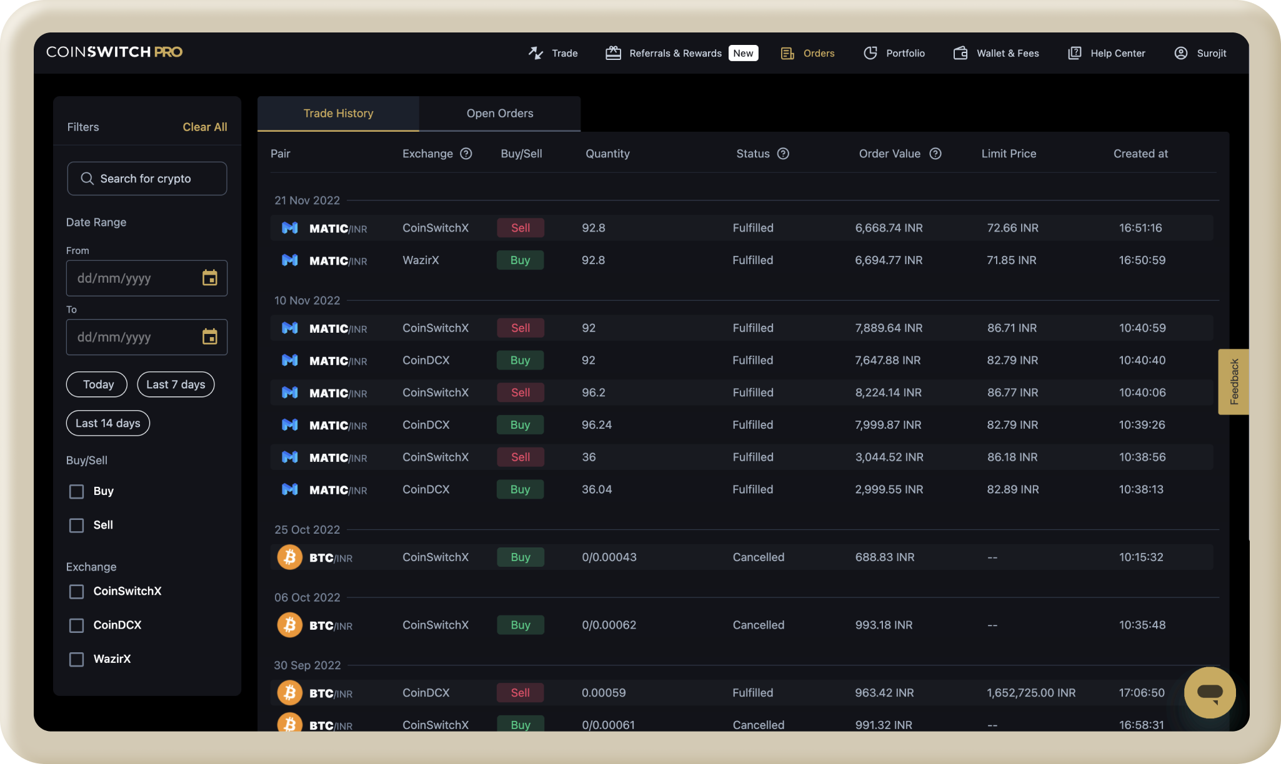Click order value 3,044.52 INR
Viewport: 1281px width, 764px height.
point(889,457)
